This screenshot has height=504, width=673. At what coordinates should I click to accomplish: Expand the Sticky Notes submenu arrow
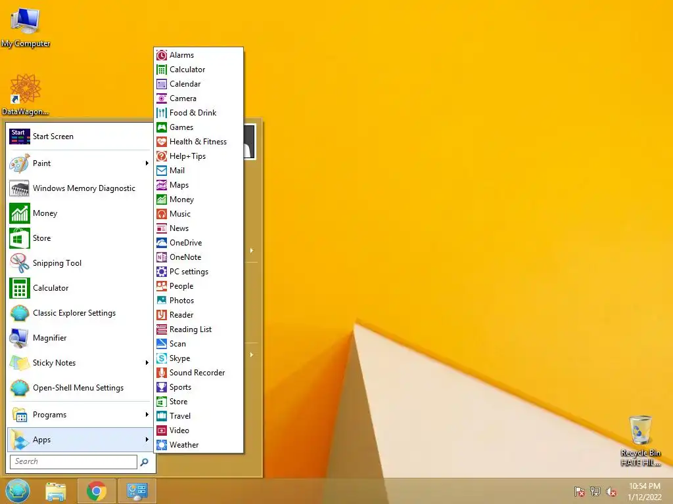pos(147,362)
